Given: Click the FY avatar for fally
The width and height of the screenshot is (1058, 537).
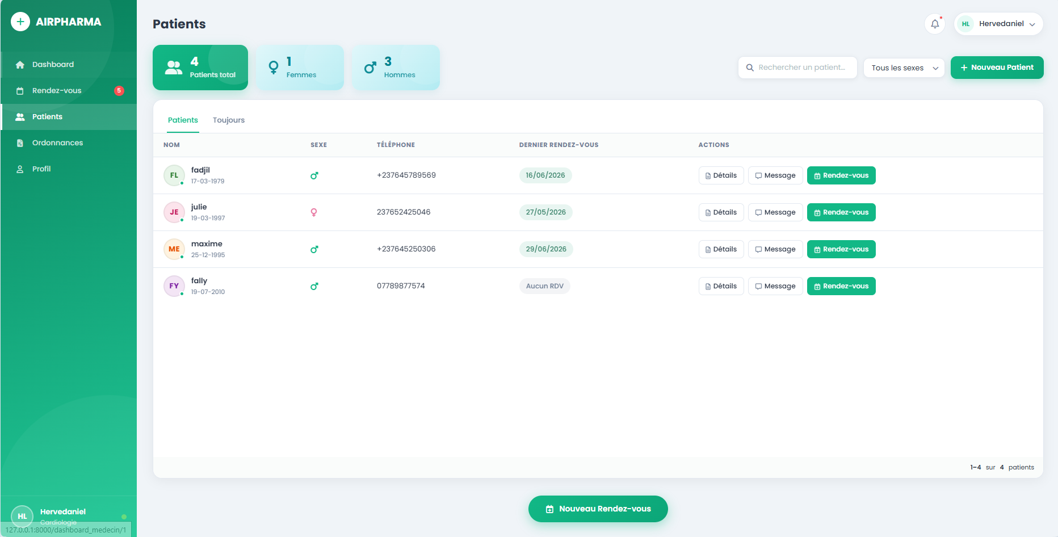Looking at the screenshot, I should [174, 286].
